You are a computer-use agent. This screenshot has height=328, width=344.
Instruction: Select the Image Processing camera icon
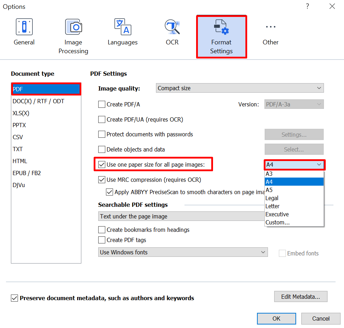73,27
